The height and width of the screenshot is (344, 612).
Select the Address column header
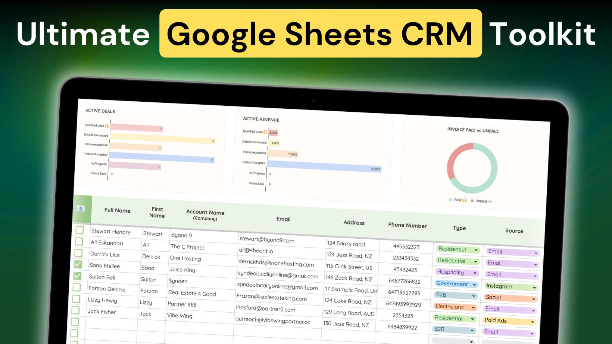[354, 223]
